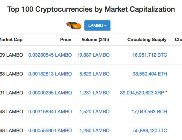
Task: Sort by Market Cap column header
Action: (x=11, y=40)
